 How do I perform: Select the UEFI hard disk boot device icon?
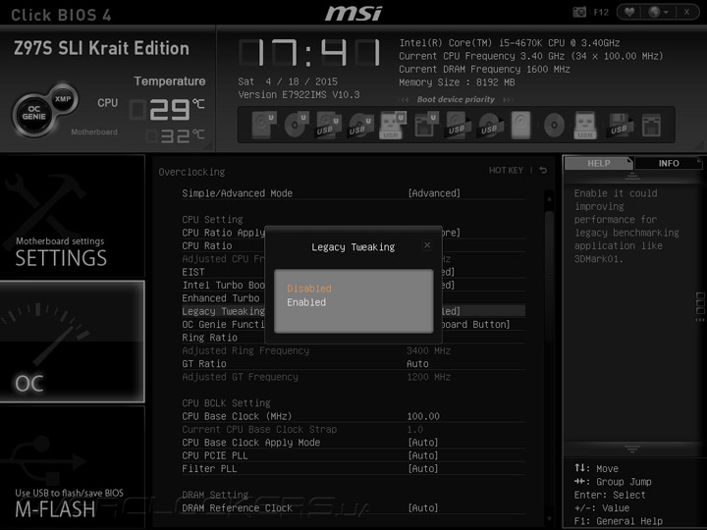[x=264, y=125]
